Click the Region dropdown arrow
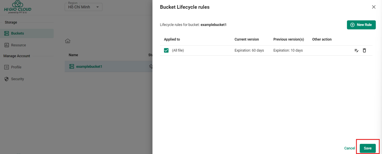Image resolution: width=382 pixels, height=154 pixels. point(98,7)
